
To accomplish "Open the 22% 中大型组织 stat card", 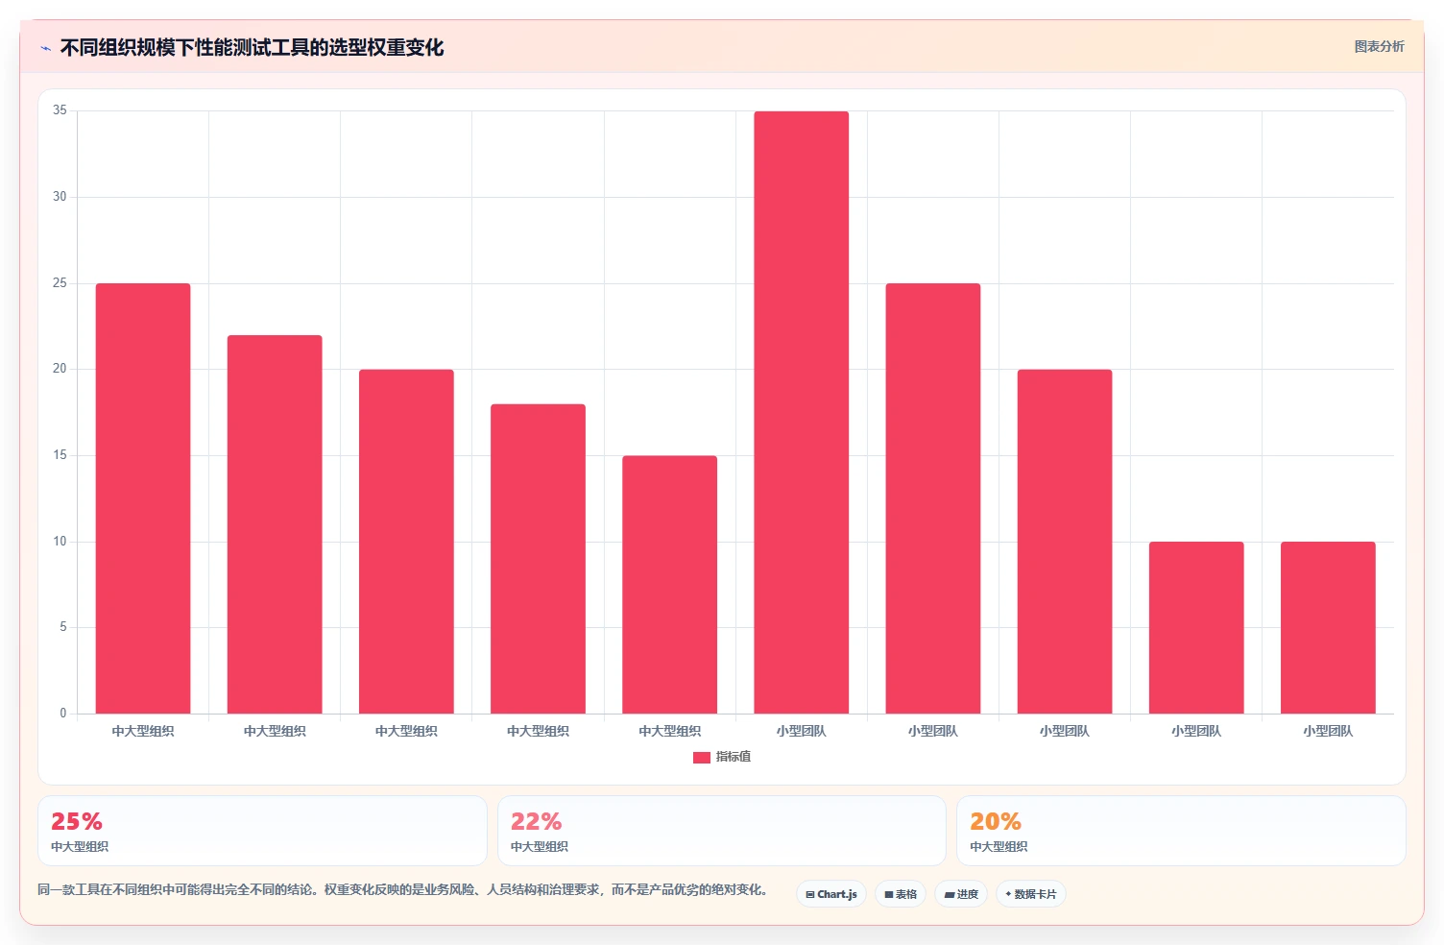I will (722, 831).
